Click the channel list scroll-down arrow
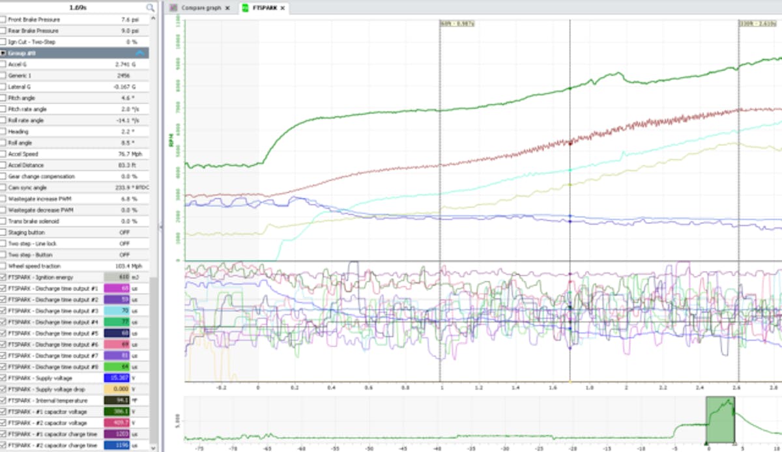This screenshot has width=782, height=452. (x=154, y=447)
